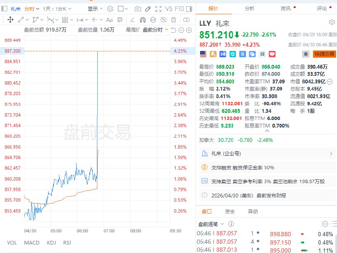Select the trend line drawing tool

pos(21,20)
